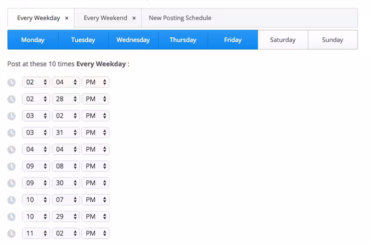Open AM/PM dropdown for 02:04 row
371x244 pixels.
coord(95,82)
